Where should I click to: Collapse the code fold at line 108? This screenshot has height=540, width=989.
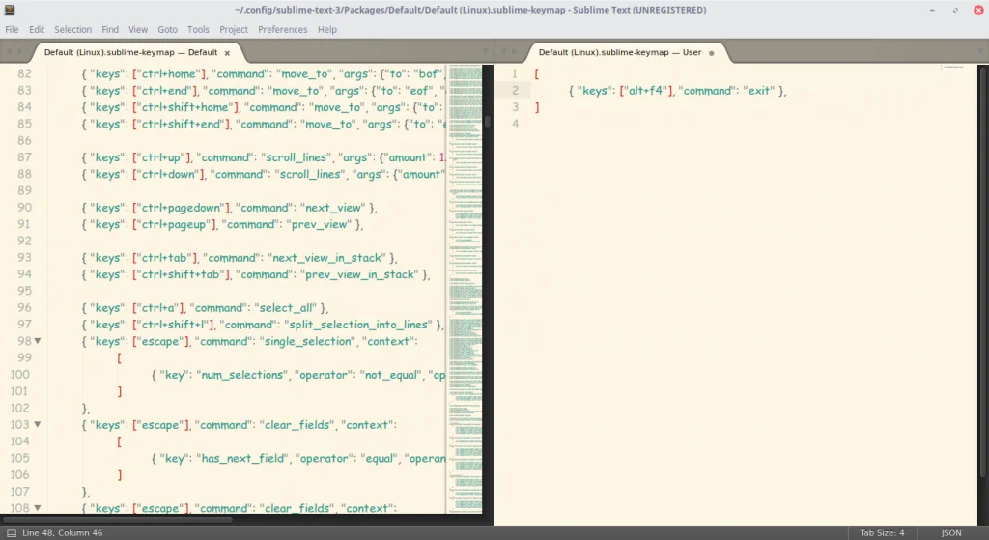coord(38,508)
